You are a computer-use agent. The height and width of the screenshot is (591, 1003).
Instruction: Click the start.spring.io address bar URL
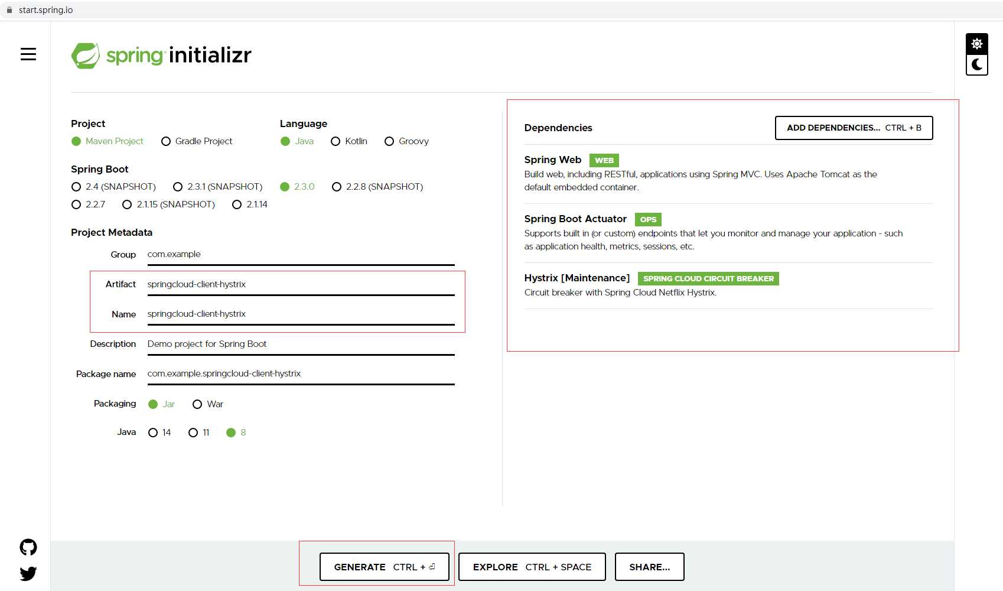point(45,10)
